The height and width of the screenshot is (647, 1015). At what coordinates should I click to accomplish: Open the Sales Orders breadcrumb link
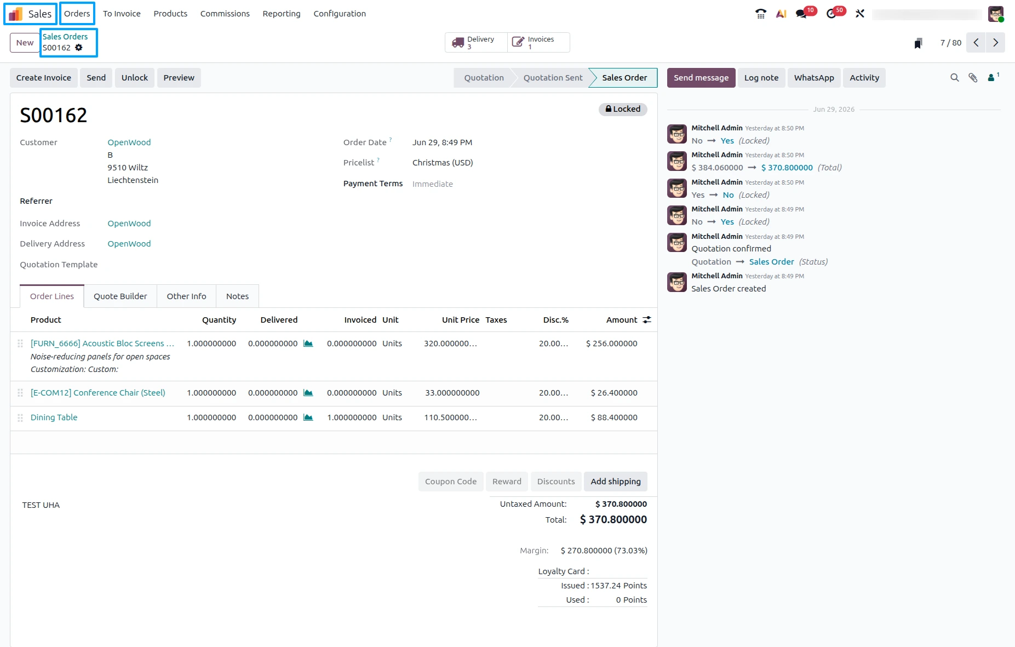(x=65, y=37)
